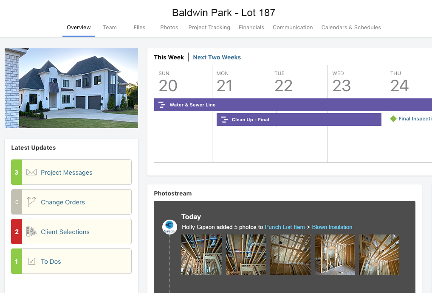The image size is (432, 293).
Task: Go to the Photos tab
Action: tap(169, 27)
